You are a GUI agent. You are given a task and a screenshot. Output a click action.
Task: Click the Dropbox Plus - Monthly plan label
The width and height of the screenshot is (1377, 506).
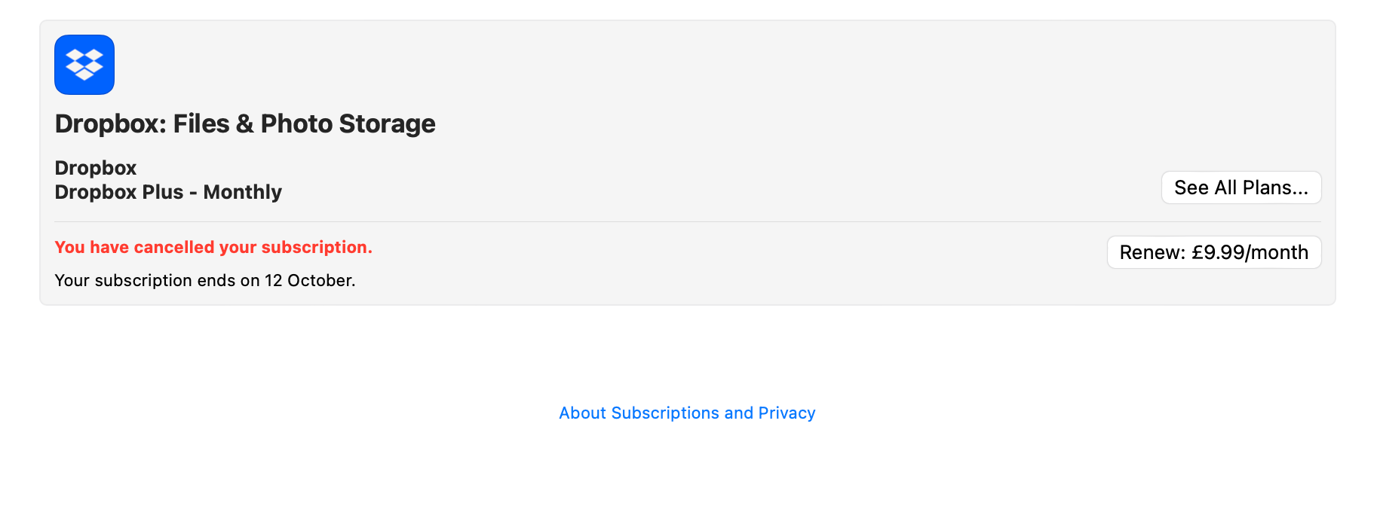168,192
